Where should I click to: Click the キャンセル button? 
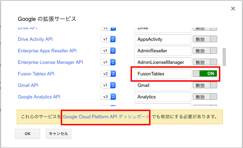58,134
